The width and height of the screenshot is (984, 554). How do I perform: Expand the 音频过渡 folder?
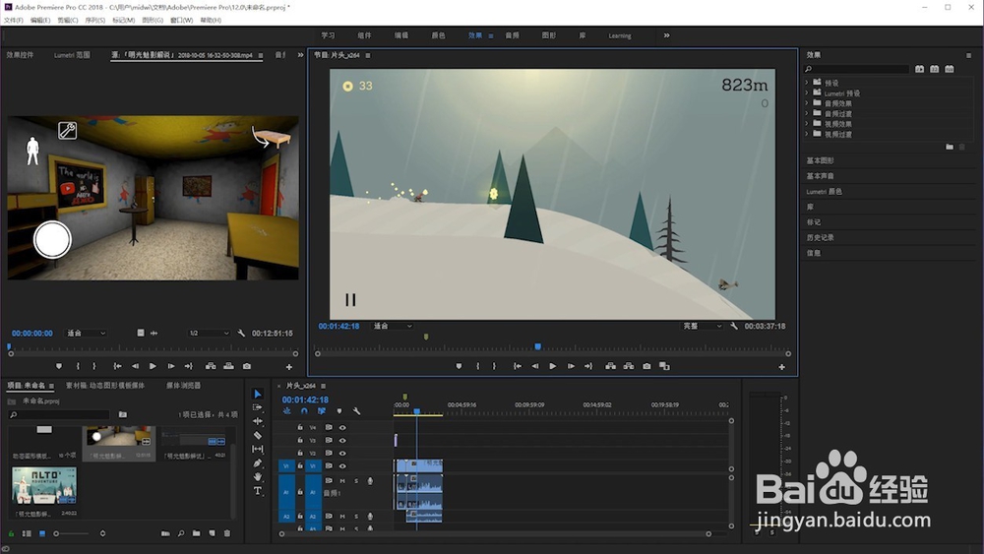[807, 113]
